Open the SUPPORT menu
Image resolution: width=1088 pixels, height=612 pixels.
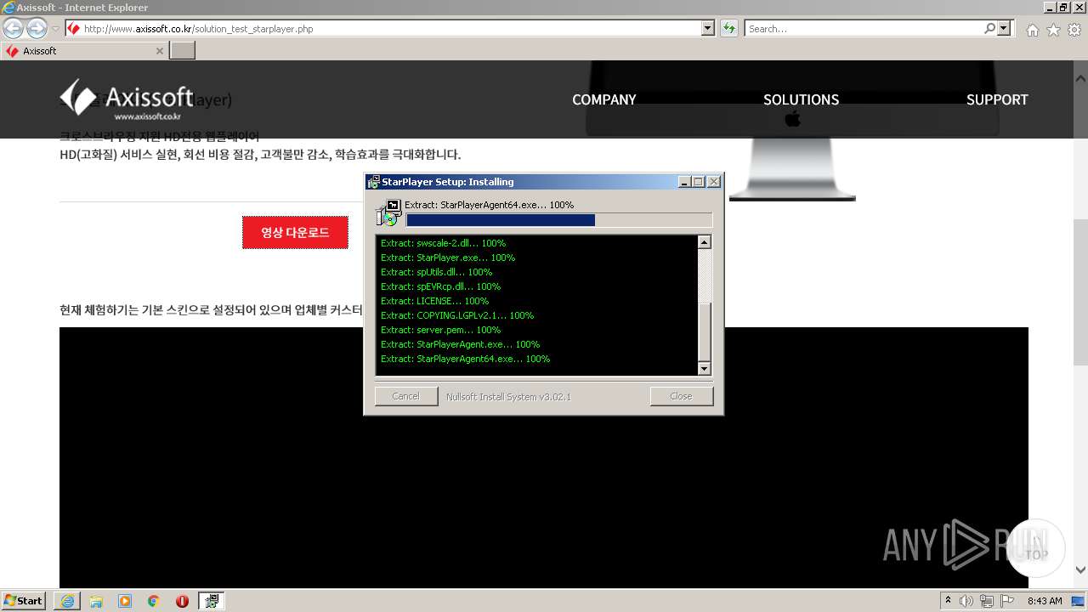click(997, 99)
